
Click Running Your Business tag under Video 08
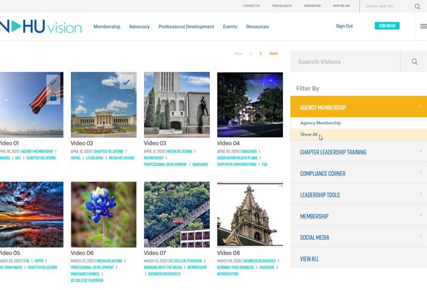click(235, 267)
